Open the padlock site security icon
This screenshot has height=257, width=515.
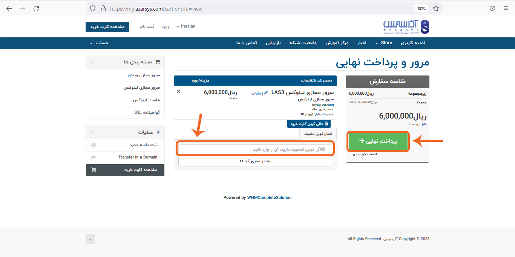coord(103,8)
